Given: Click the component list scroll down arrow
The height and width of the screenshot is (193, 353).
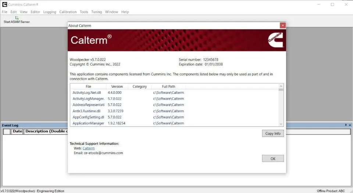Looking at the screenshot, I should click(281, 124).
